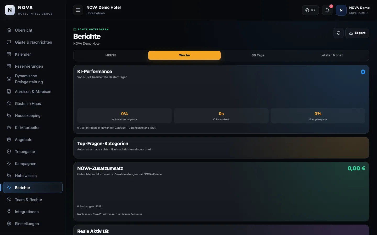Click the 0,00 € revenue value
Image resolution: width=377 pixels, height=235 pixels.
[356, 168]
